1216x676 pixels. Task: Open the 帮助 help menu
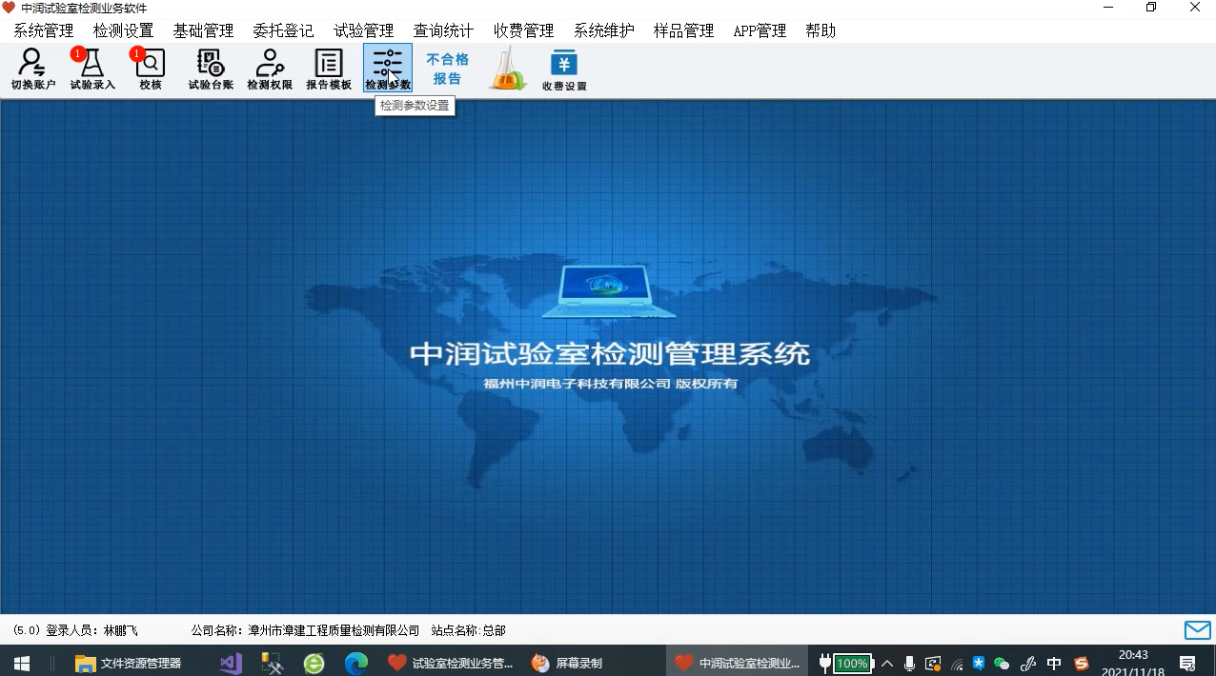(821, 30)
